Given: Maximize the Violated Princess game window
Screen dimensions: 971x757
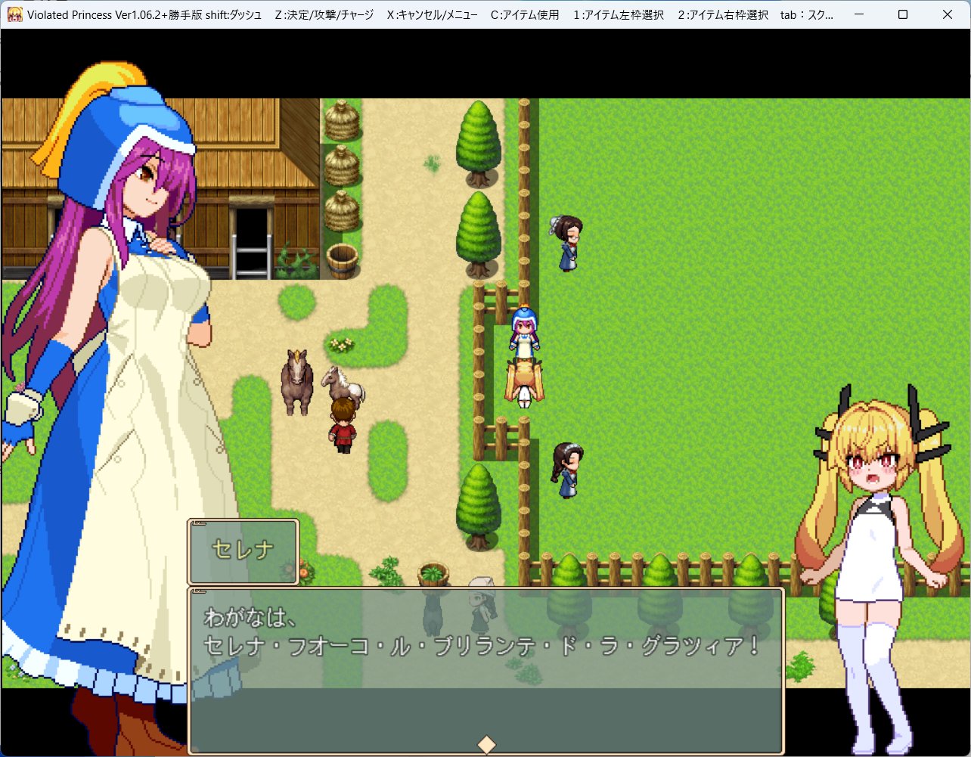Looking at the screenshot, I should click(x=903, y=14).
